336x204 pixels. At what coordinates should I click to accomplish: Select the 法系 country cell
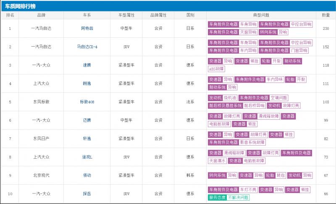pos(190,102)
